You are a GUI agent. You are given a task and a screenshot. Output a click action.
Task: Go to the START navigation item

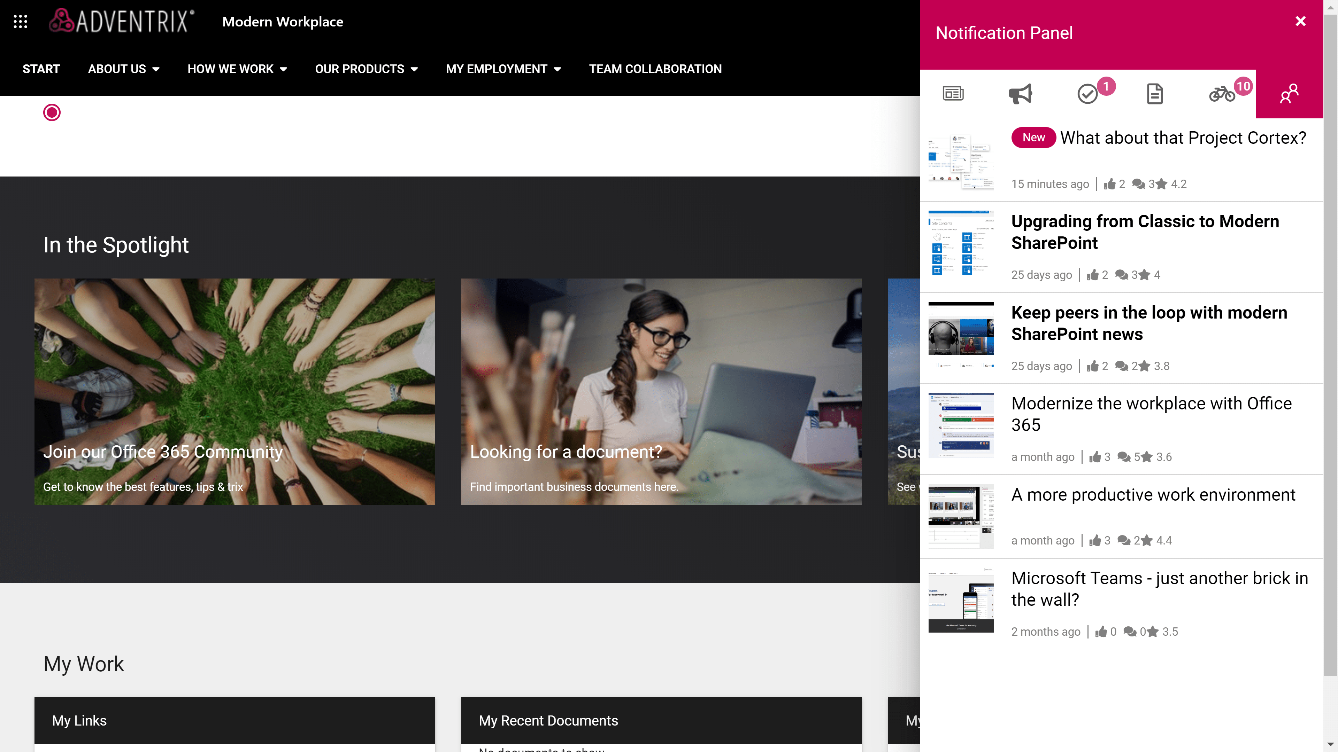click(x=41, y=69)
